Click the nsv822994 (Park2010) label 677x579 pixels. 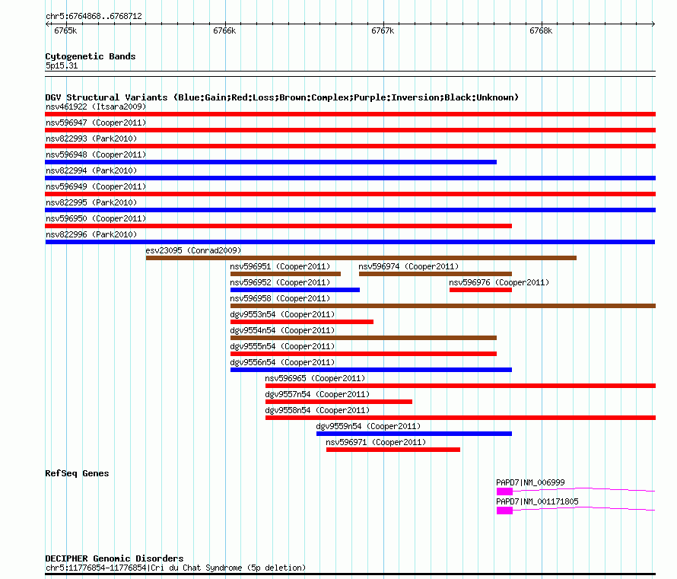click(91, 170)
